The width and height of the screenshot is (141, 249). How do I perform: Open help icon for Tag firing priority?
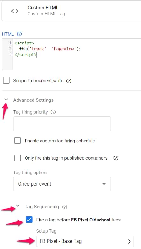point(53,112)
